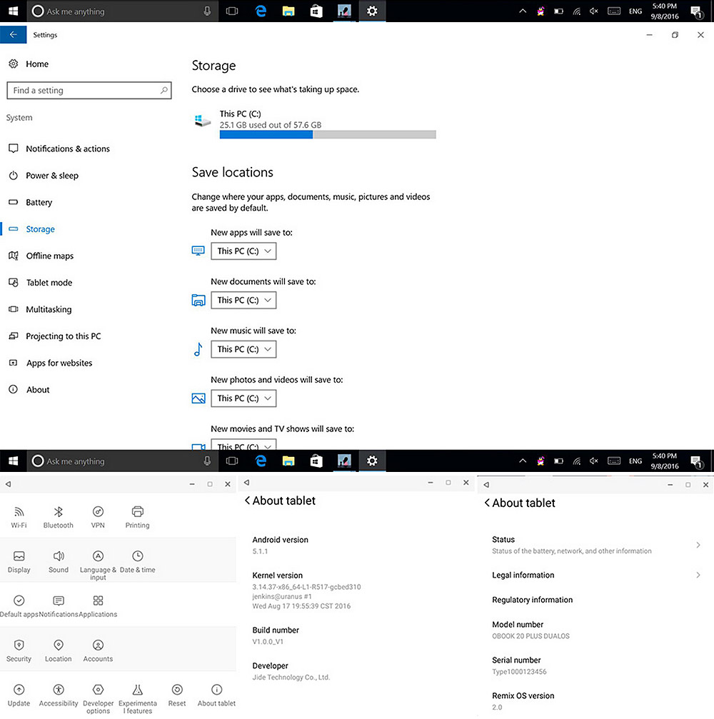Open Notifications icon in Remix OS settings
The image size is (714, 719).
(x=59, y=607)
